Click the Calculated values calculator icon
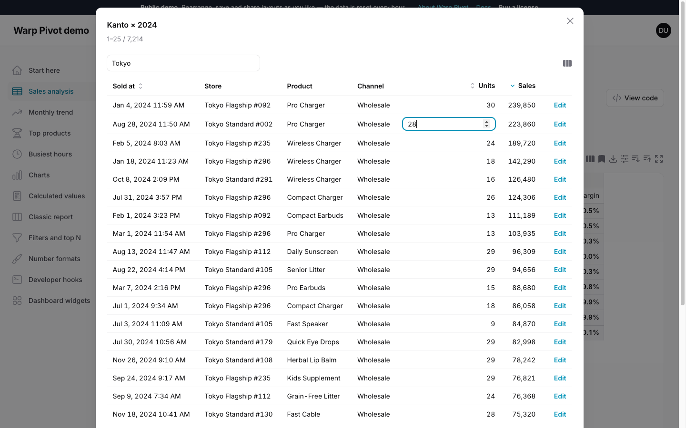This screenshot has width=686, height=428. pyautogui.click(x=17, y=196)
